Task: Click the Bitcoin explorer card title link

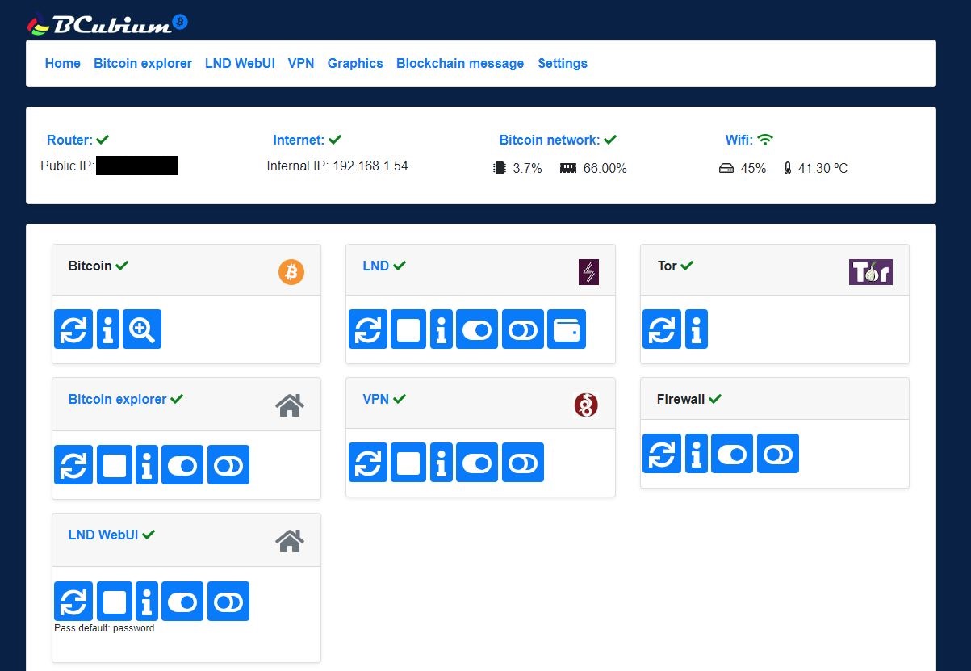Action: 117,399
